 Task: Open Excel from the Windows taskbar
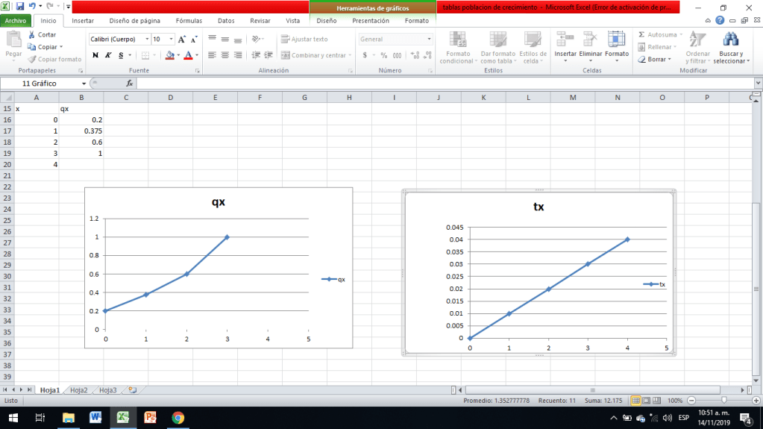pos(123,418)
